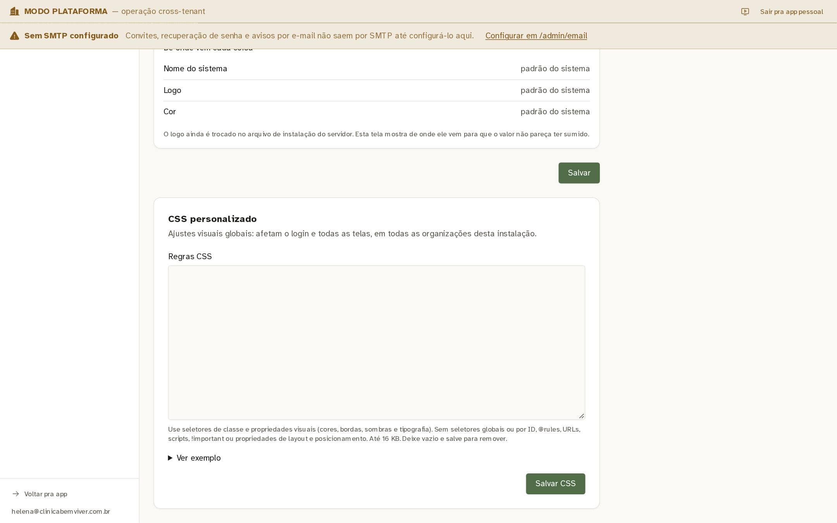Viewport: 837px width, 523px height.
Task: Click the Salvar CSS button
Action: click(x=555, y=483)
